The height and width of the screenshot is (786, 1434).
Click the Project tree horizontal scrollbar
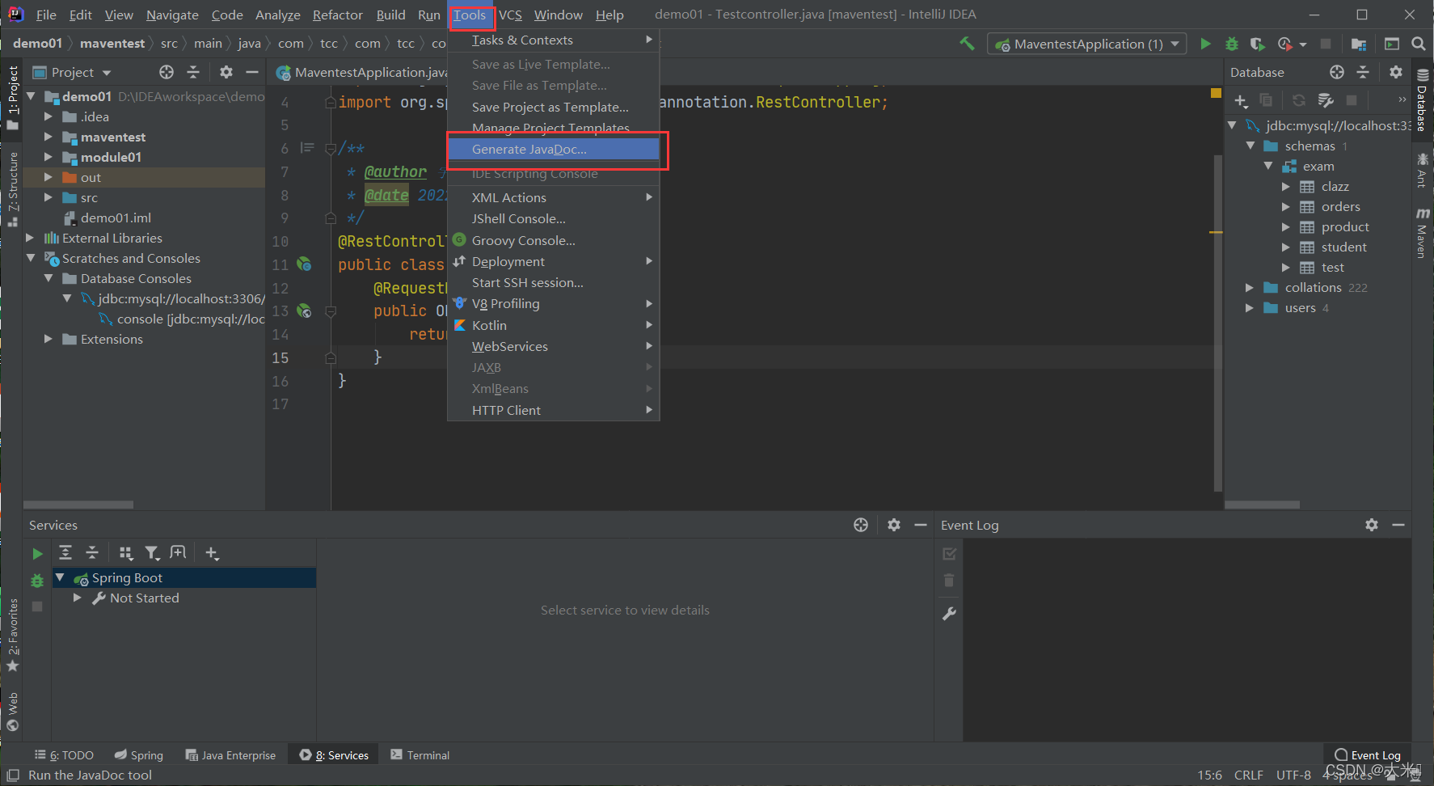click(x=78, y=505)
